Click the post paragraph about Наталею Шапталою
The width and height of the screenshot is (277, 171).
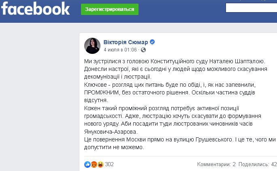point(174,61)
